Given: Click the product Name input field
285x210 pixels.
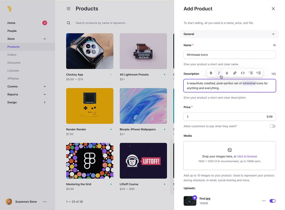Looking at the screenshot, I should 229,55.
